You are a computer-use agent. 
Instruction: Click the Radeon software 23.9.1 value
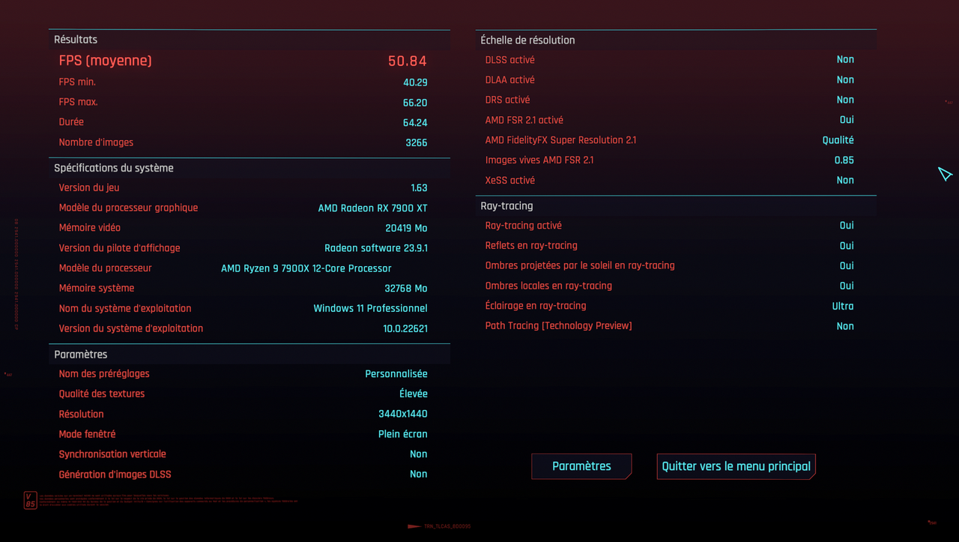[x=376, y=248]
